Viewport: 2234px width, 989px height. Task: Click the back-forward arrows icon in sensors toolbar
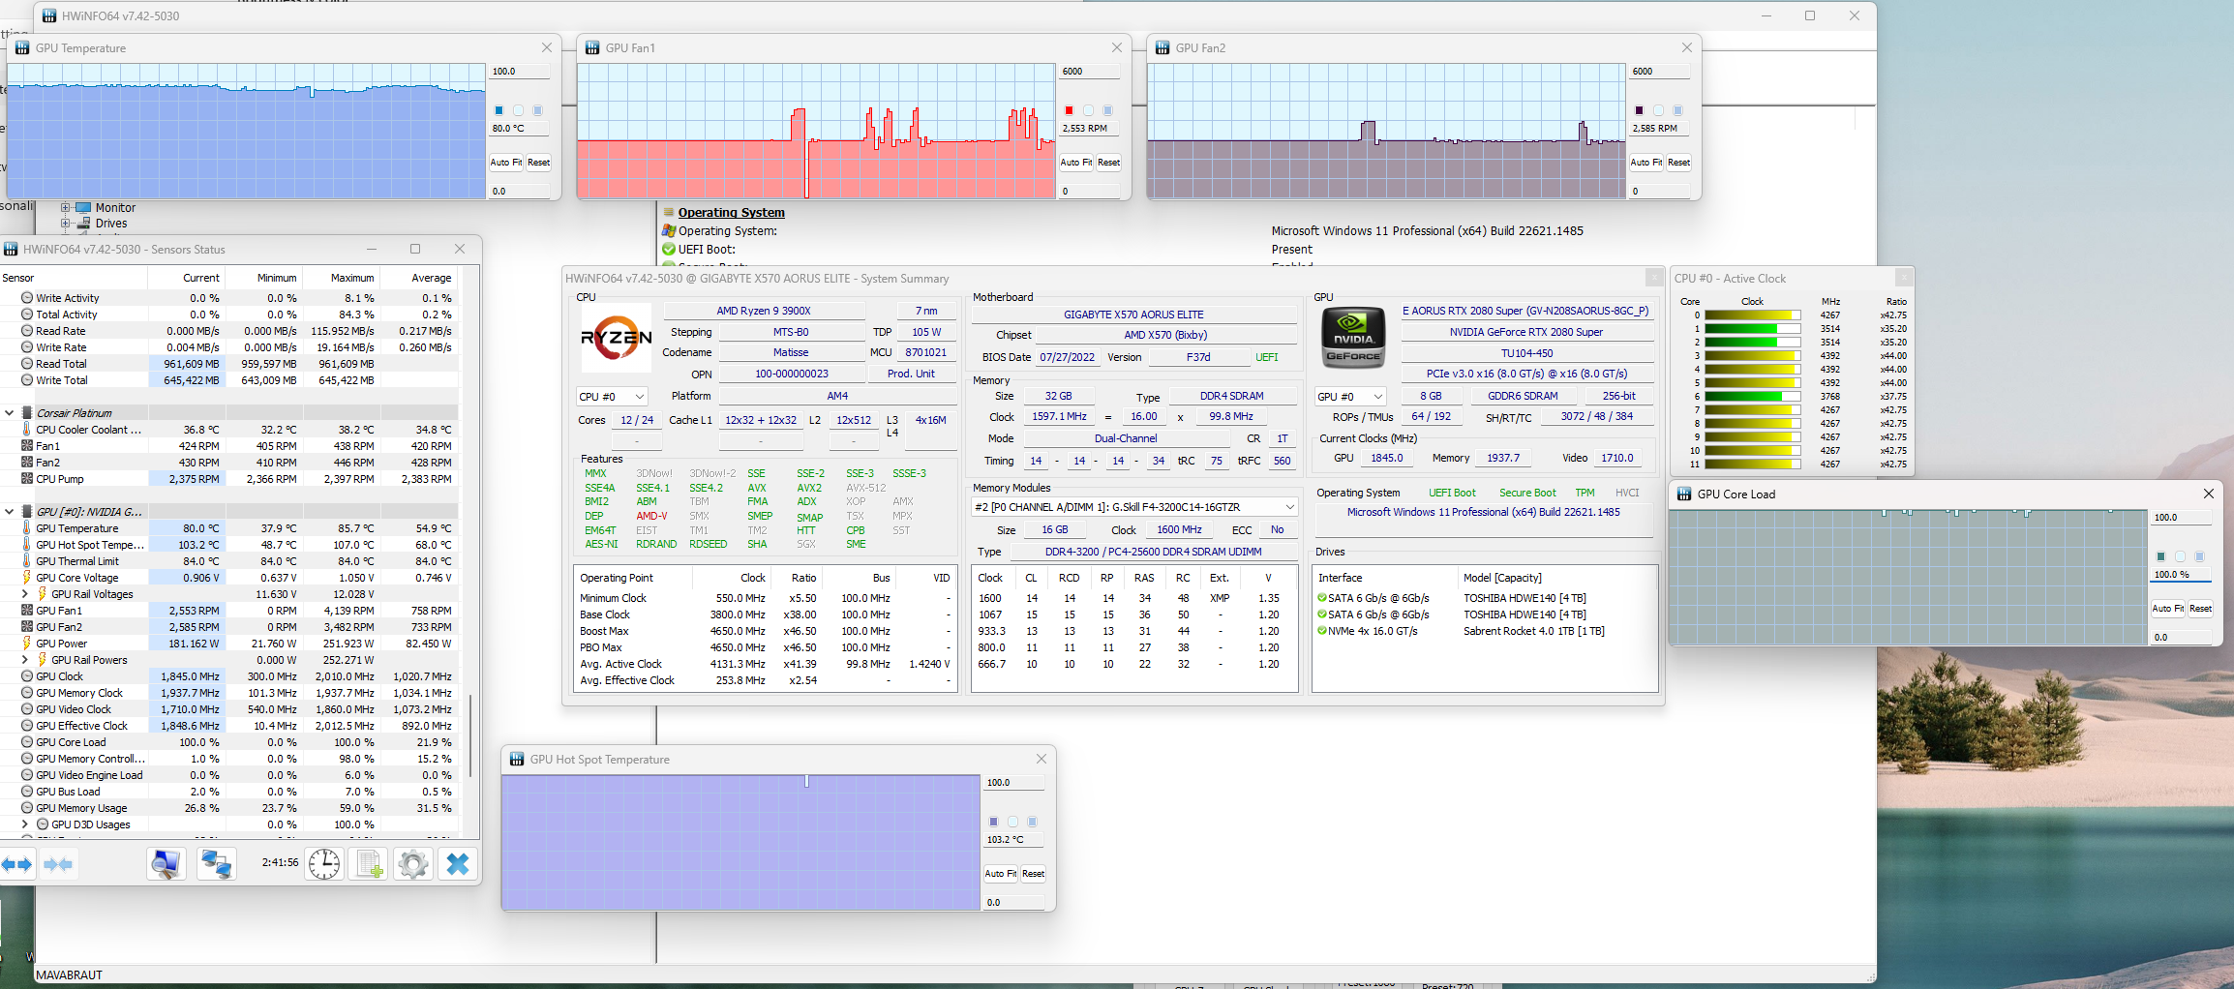click(x=17, y=863)
